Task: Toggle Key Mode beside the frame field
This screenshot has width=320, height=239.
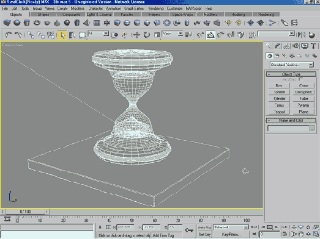Action: 255,234
